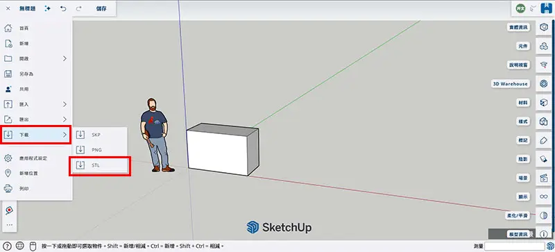Open the 顯示 display glasses icon
The width and height of the screenshot is (555, 252).
tap(544, 196)
